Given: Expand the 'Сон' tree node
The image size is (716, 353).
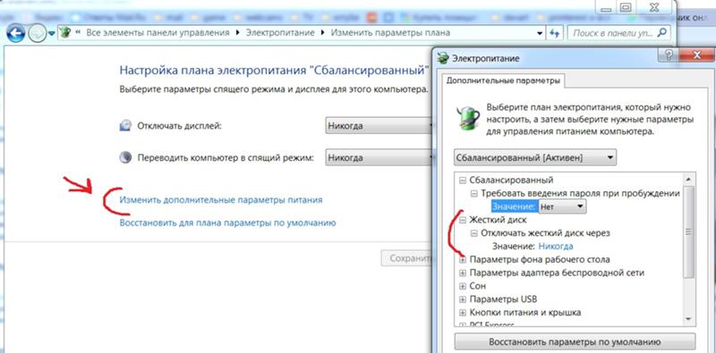Looking at the screenshot, I should pos(462,286).
